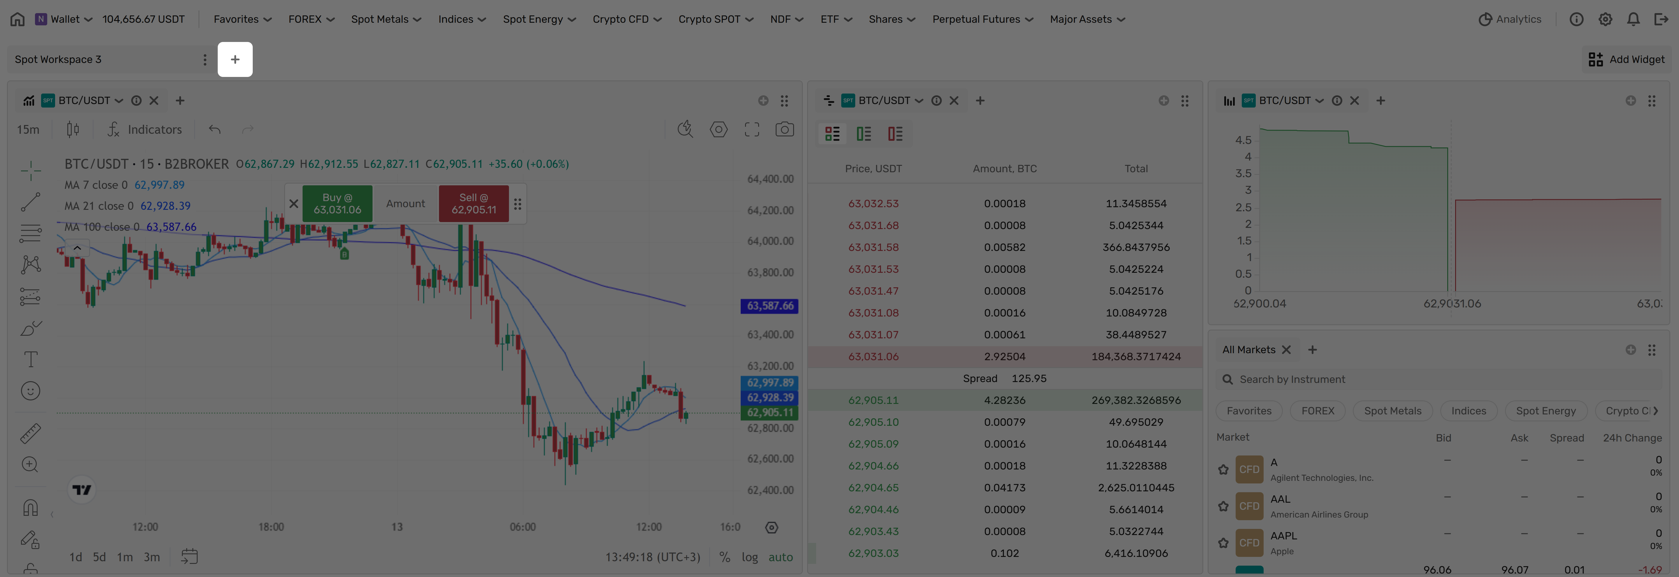
Task: Show only bids in order book
Action: coord(864,134)
